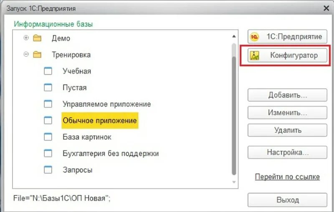Select the Тренировка group row

(71, 55)
